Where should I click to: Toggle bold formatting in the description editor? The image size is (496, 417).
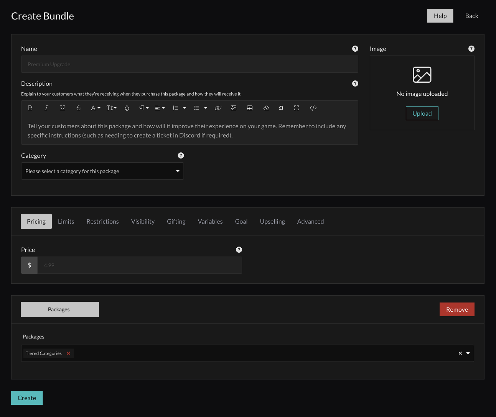(30, 108)
